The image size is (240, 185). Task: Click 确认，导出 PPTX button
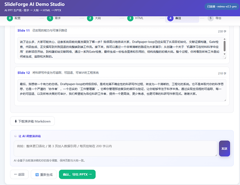[x=77, y=174]
